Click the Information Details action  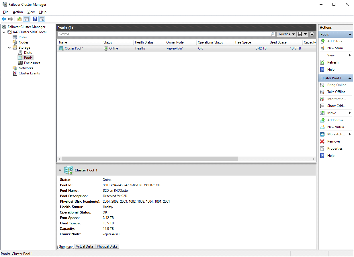[x=337, y=99]
